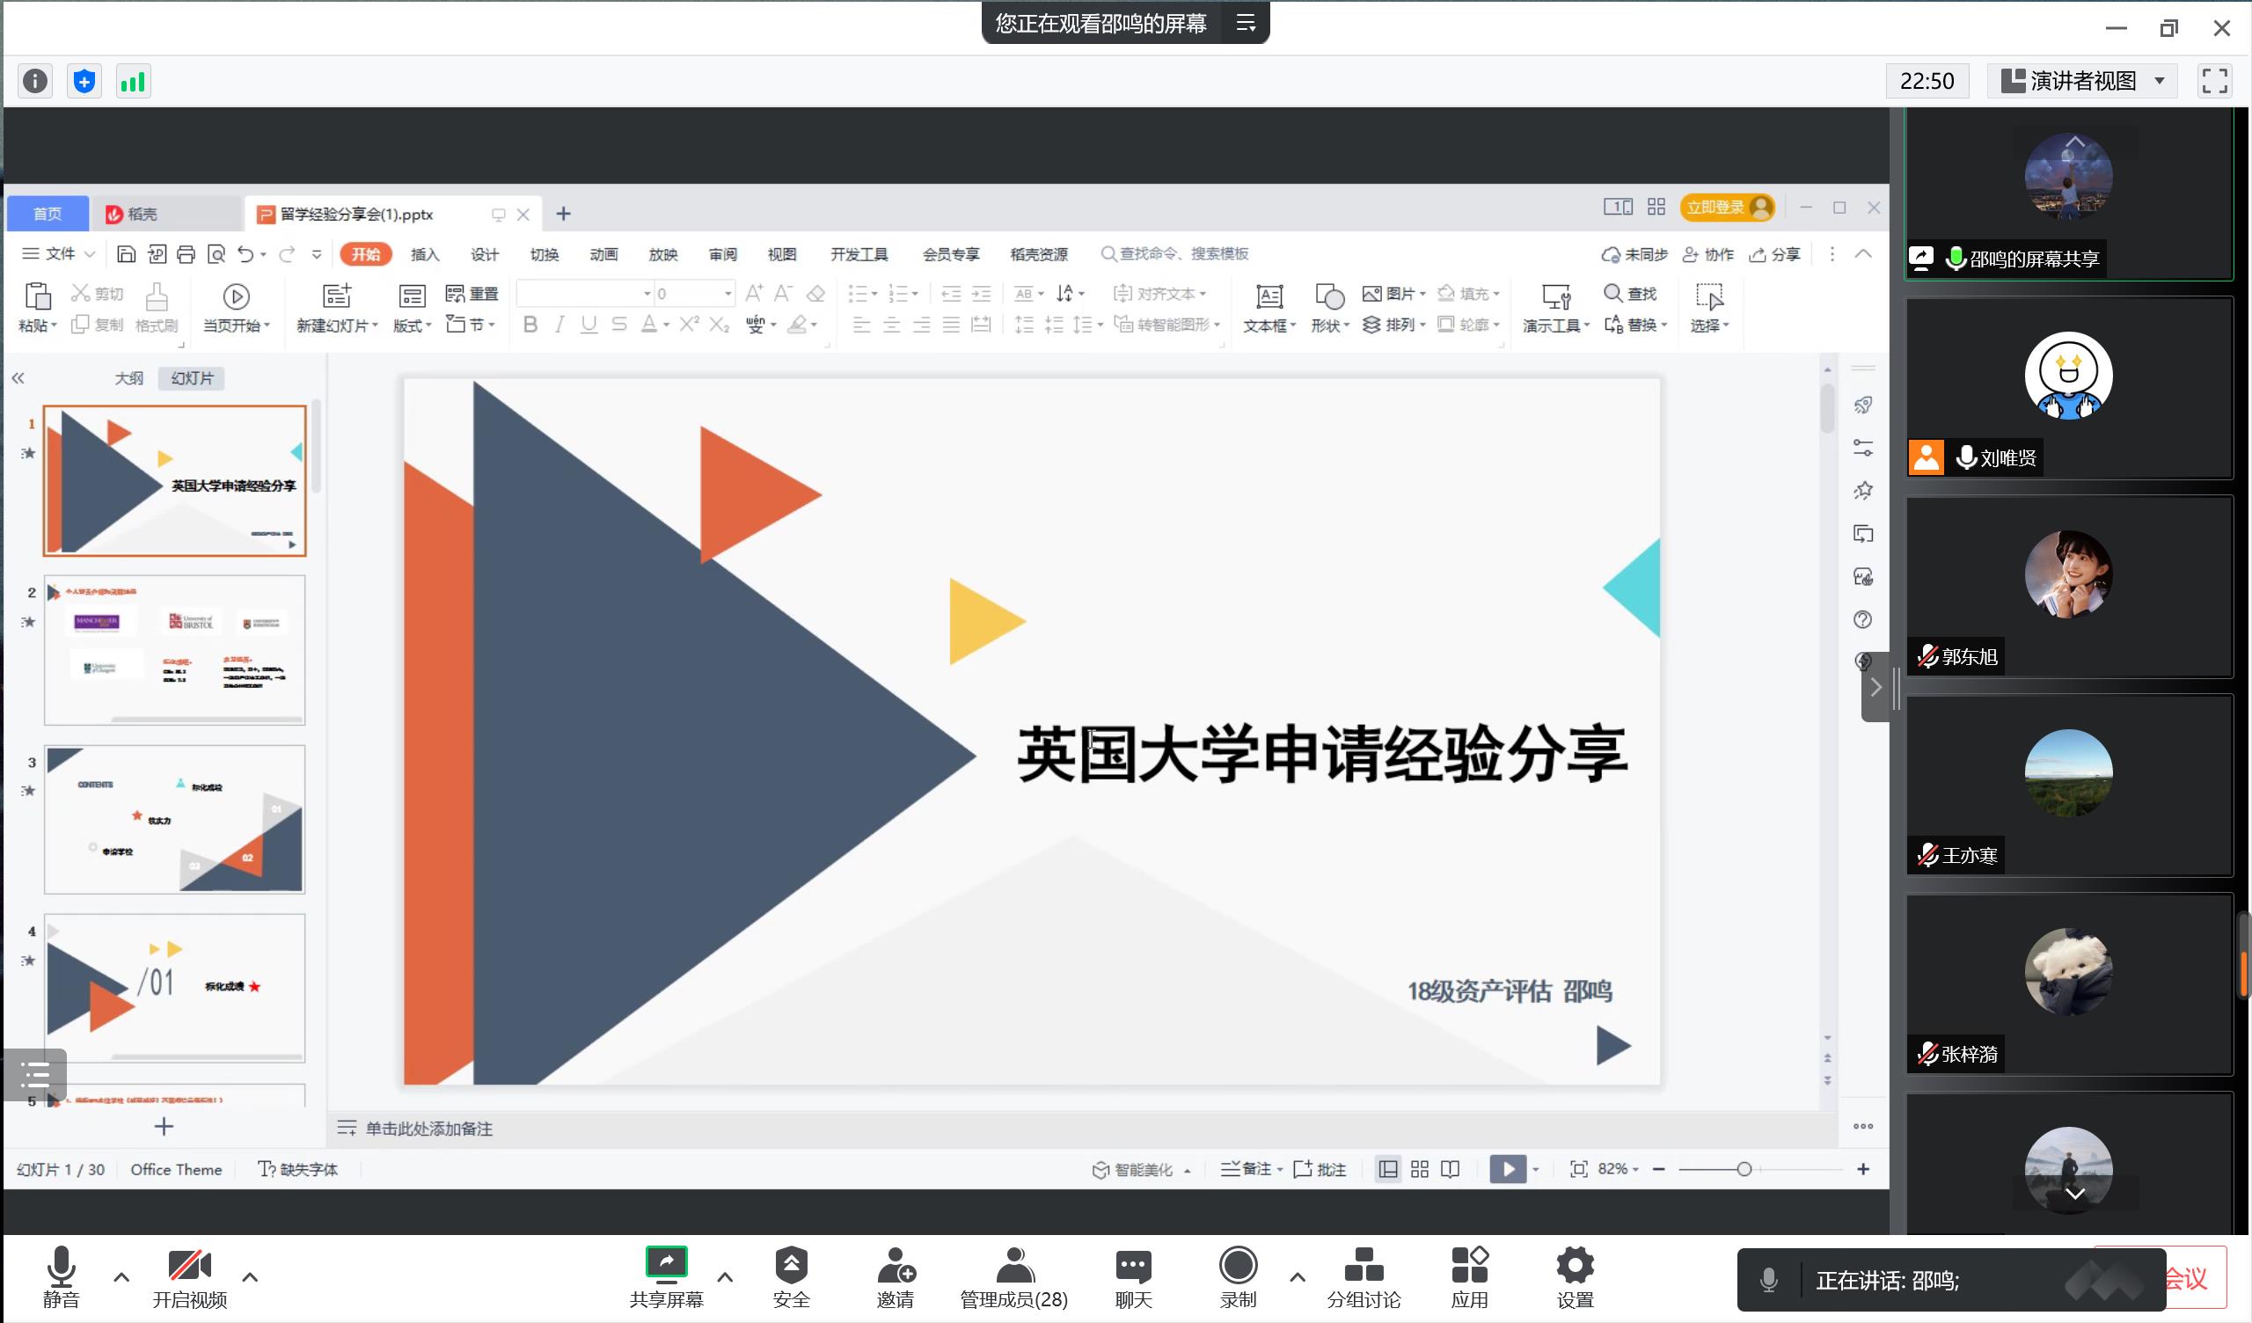Select slide 3 thumbnail
2252x1323 pixels.
[x=174, y=819]
